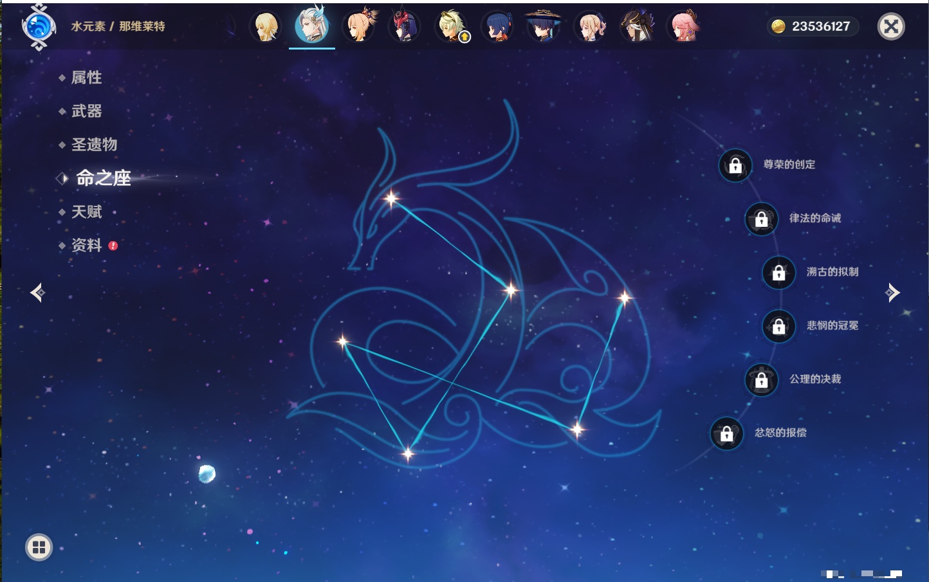Go to previous character with left arrow

pyautogui.click(x=37, y=293)
